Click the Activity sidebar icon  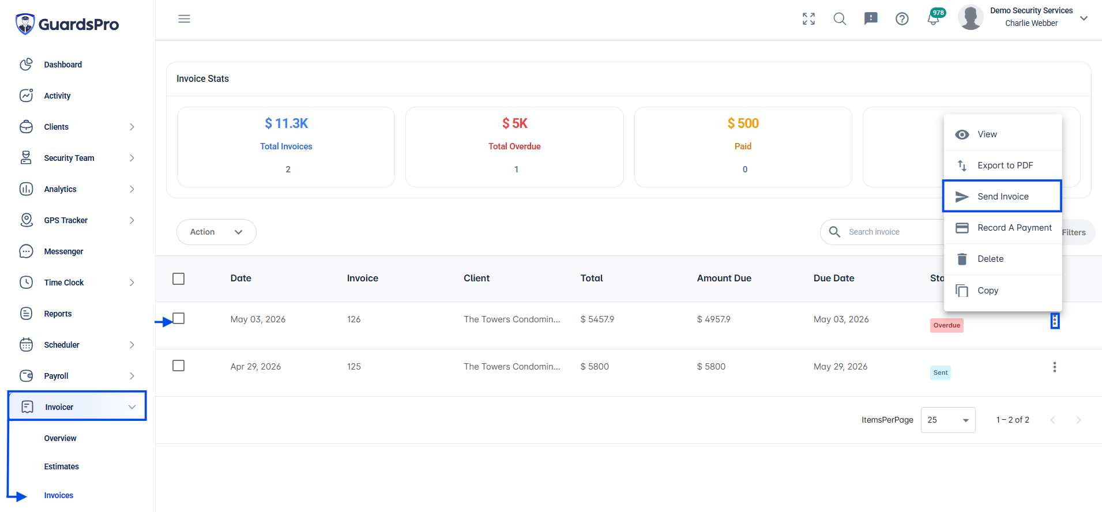pyautogui.click(x=26, y=96)
